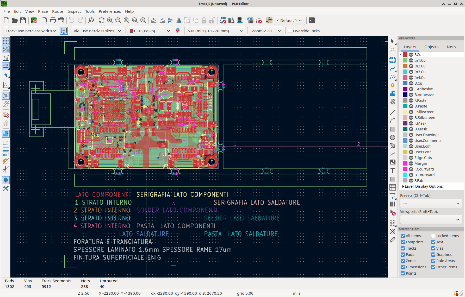
Task: Open the F.Cu active layer selector
Action: pos(150,31)
